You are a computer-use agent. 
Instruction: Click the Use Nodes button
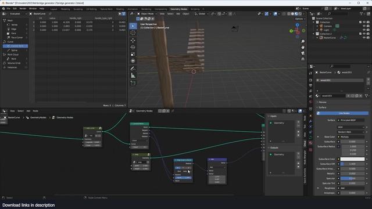pos(342,113)
